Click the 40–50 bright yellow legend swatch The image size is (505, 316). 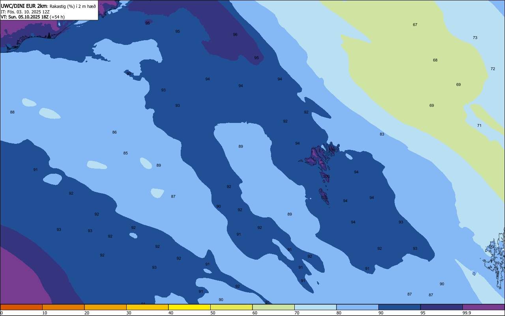(189, 307)
